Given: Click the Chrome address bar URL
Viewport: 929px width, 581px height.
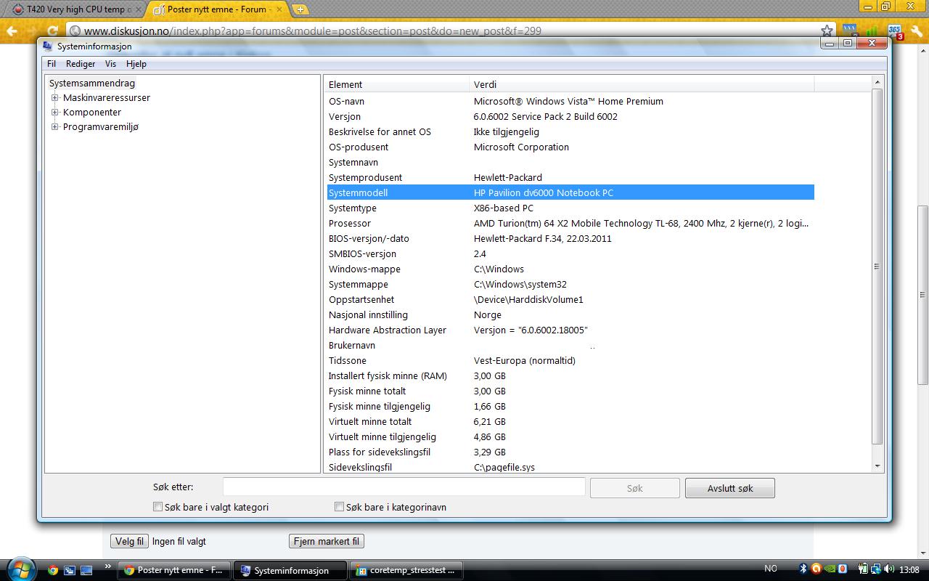Looking at the screenshot, I should click(x=313, y=31).
